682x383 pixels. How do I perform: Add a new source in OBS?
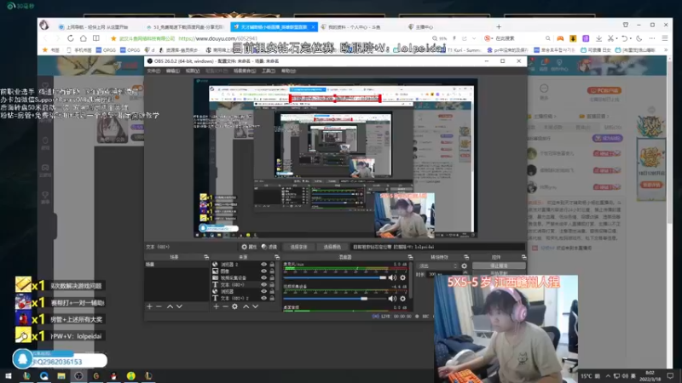(217, 306)
